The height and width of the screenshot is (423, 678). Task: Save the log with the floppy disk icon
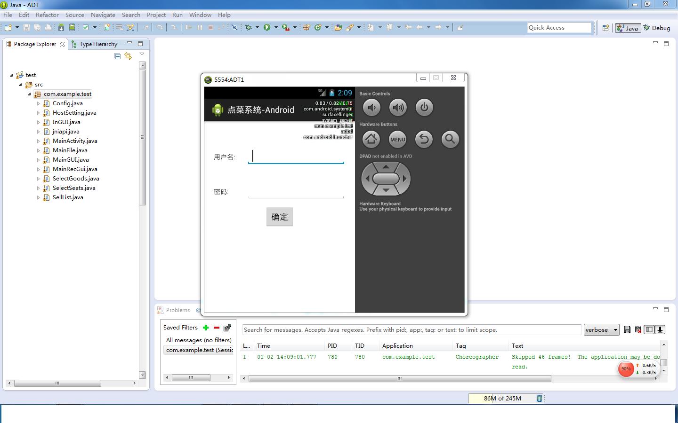click(627, 330)
